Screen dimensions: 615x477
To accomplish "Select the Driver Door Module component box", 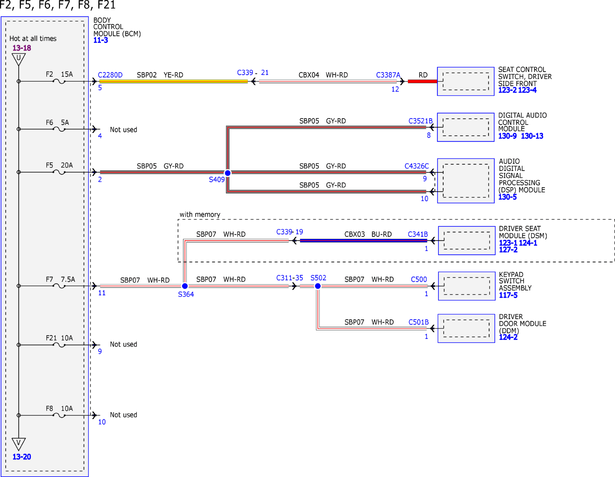I will (x=466, y=328).
